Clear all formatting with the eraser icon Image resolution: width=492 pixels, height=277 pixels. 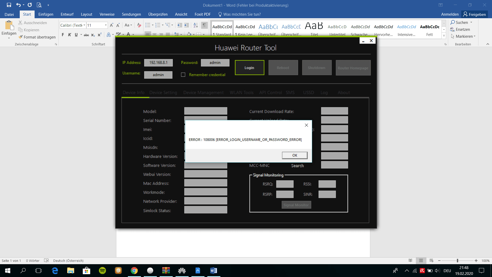tap(139, 25)
